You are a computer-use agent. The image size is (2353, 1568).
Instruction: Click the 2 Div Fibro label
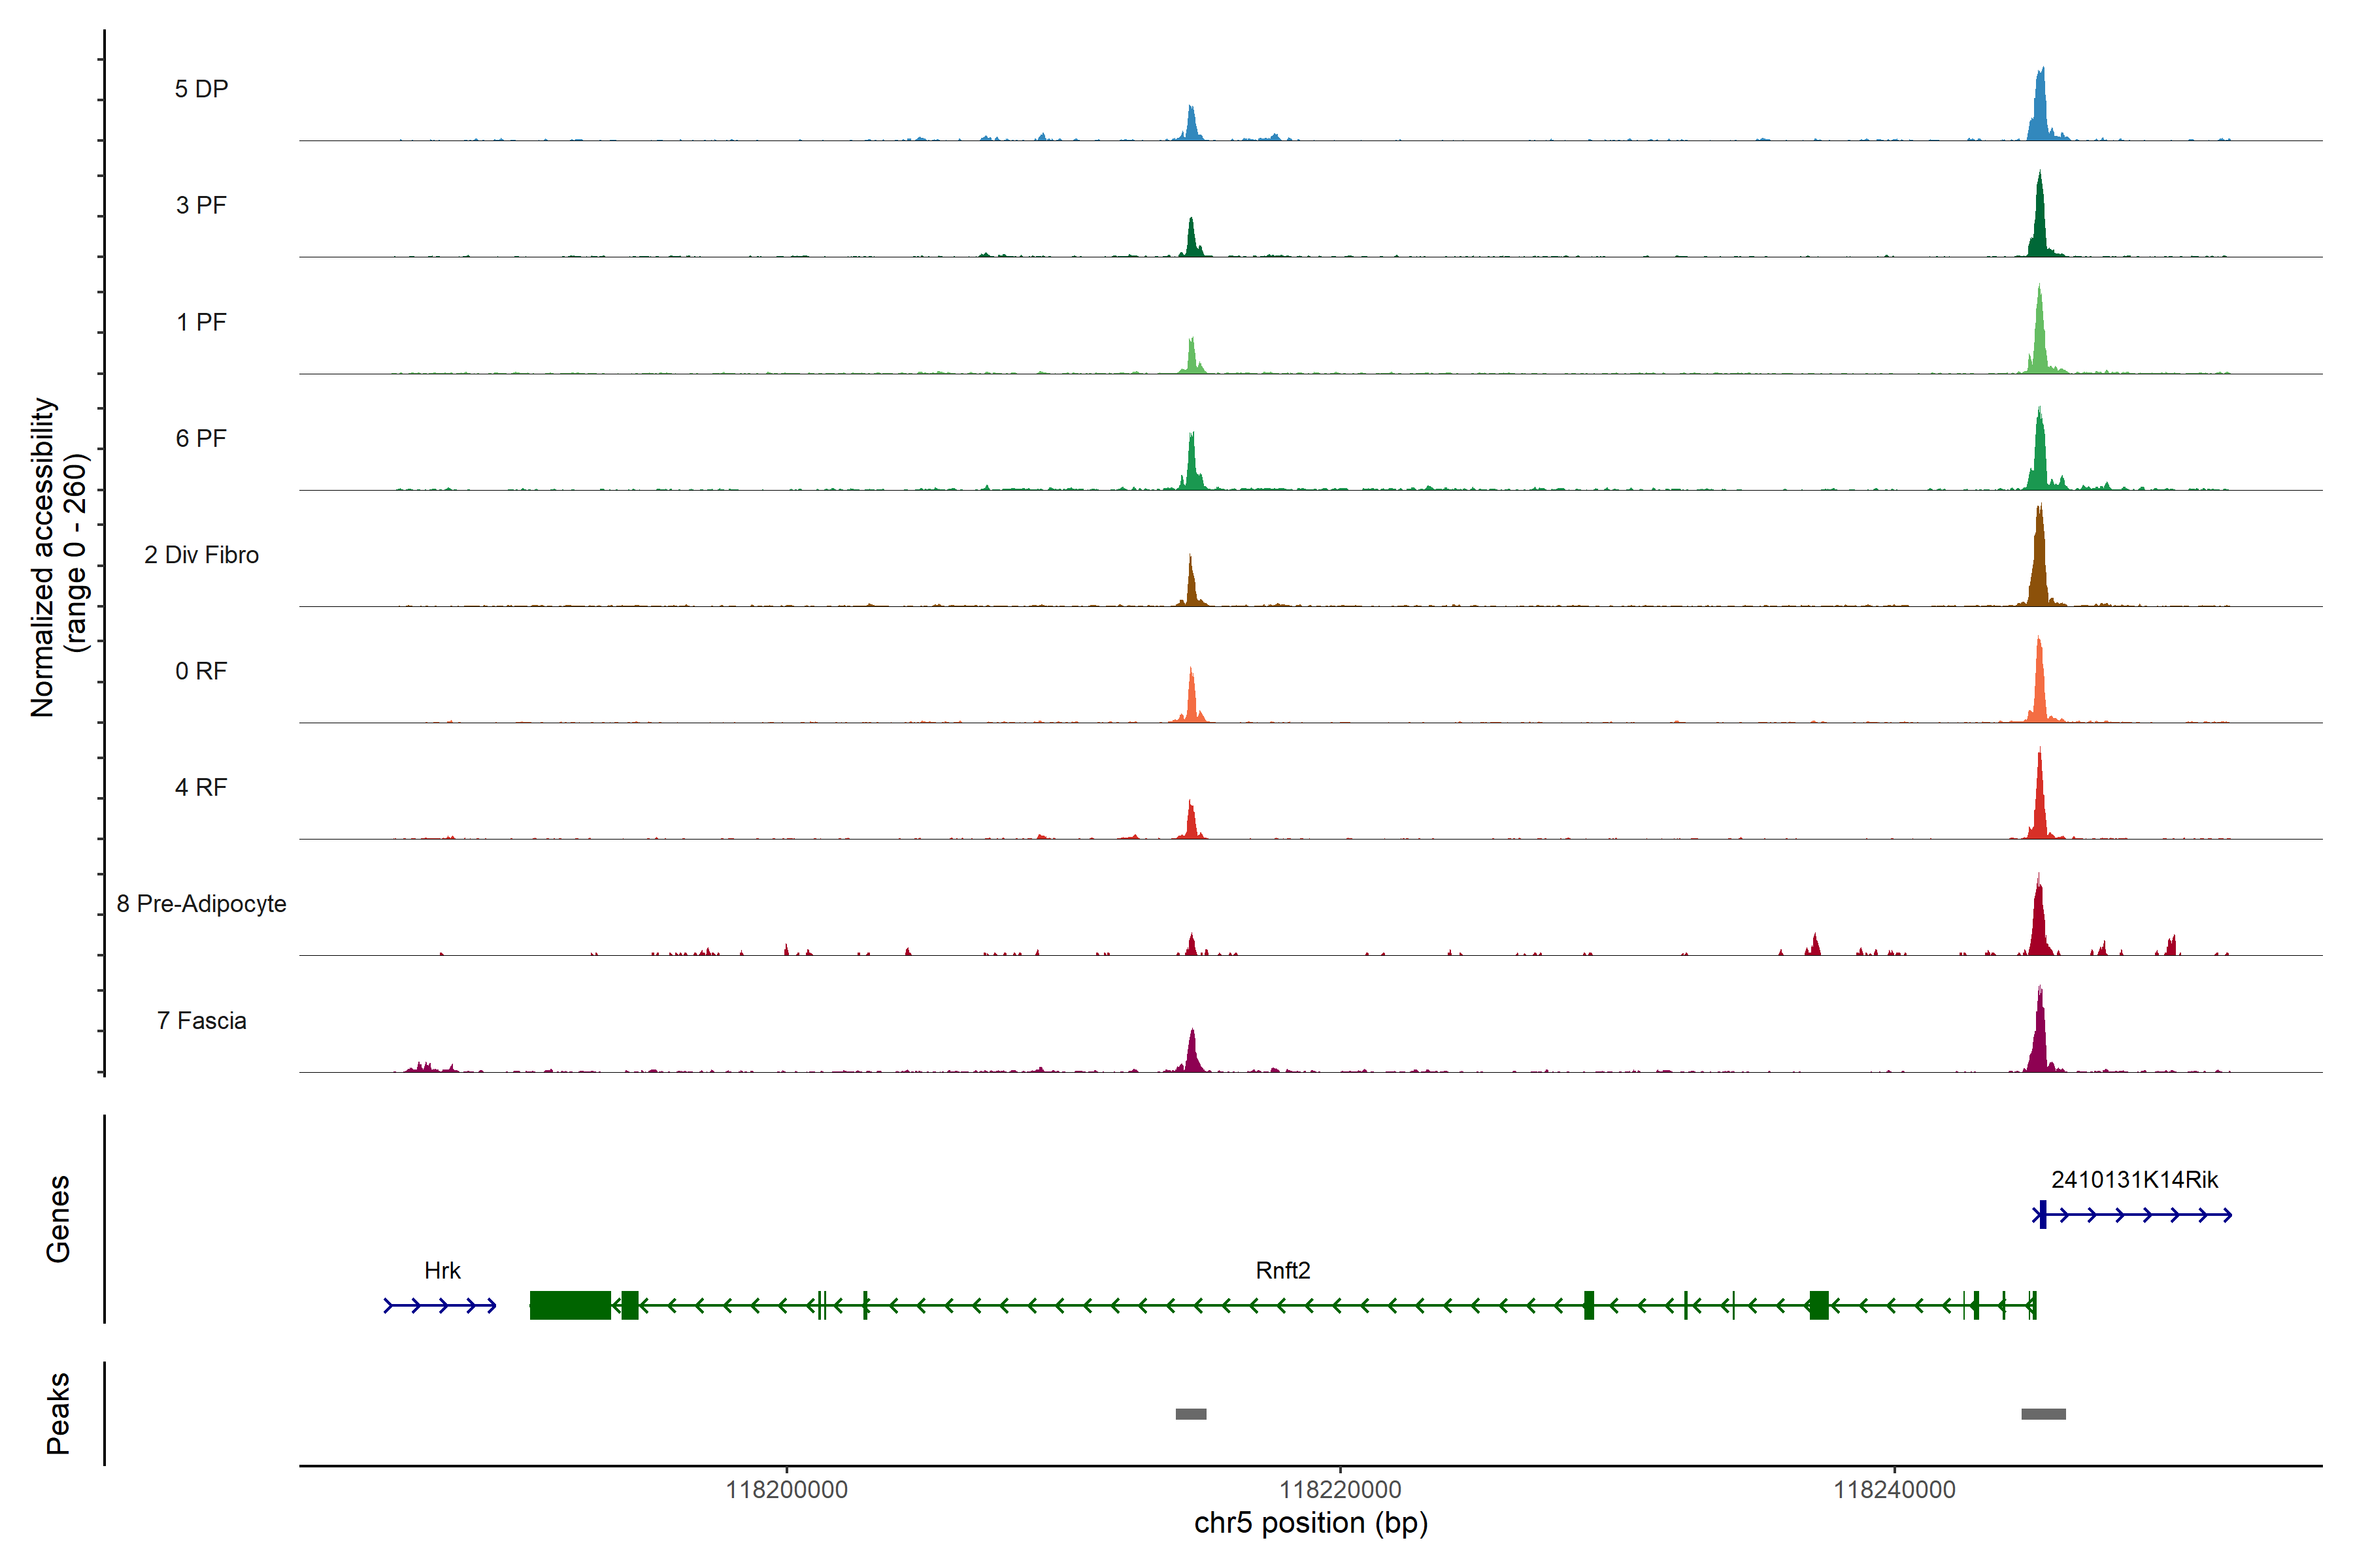[201, 555]
